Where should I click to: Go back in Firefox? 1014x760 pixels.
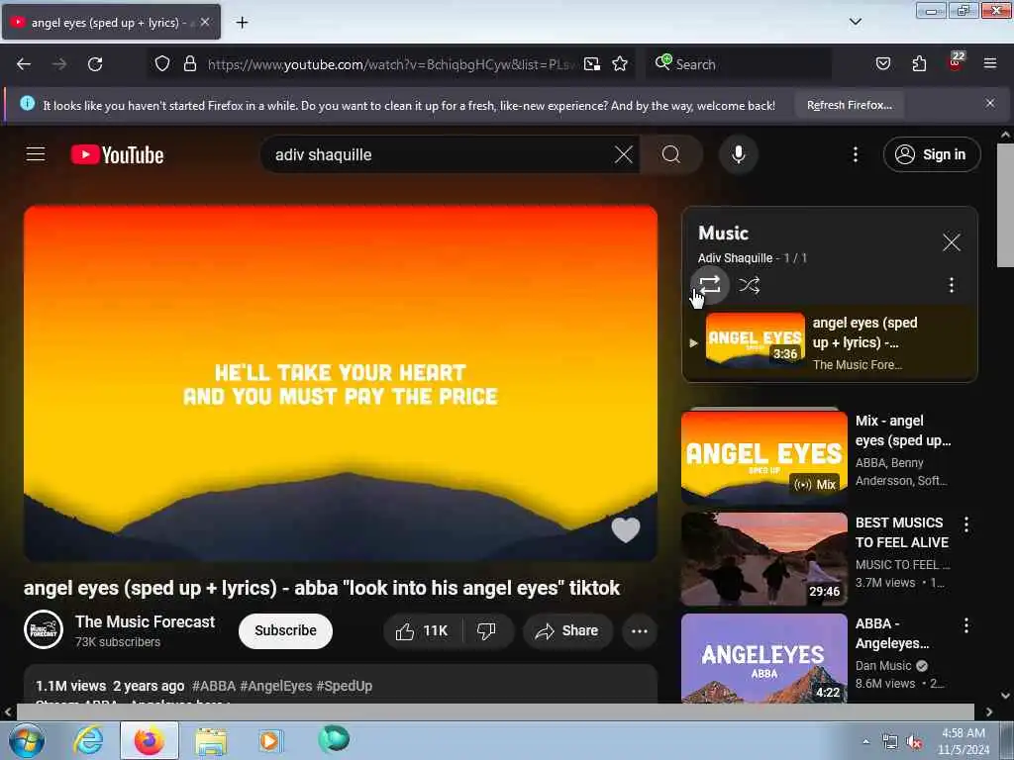click(x=24, y=64)
